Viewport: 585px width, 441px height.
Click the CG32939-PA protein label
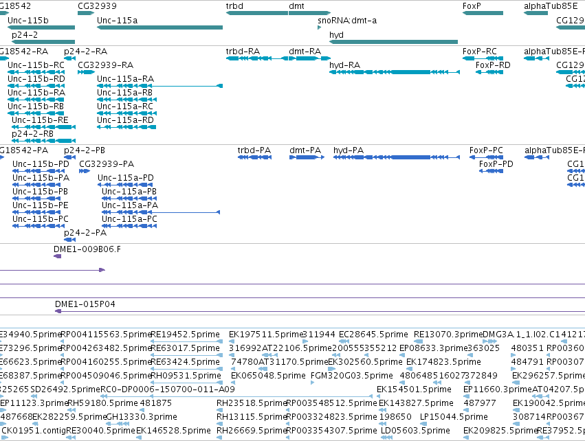coord(107,164)
